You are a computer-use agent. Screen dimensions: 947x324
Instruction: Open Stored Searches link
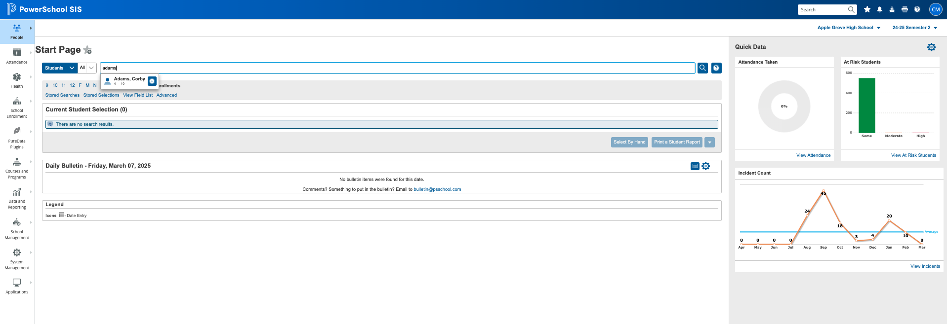click(x=62, y=95)
